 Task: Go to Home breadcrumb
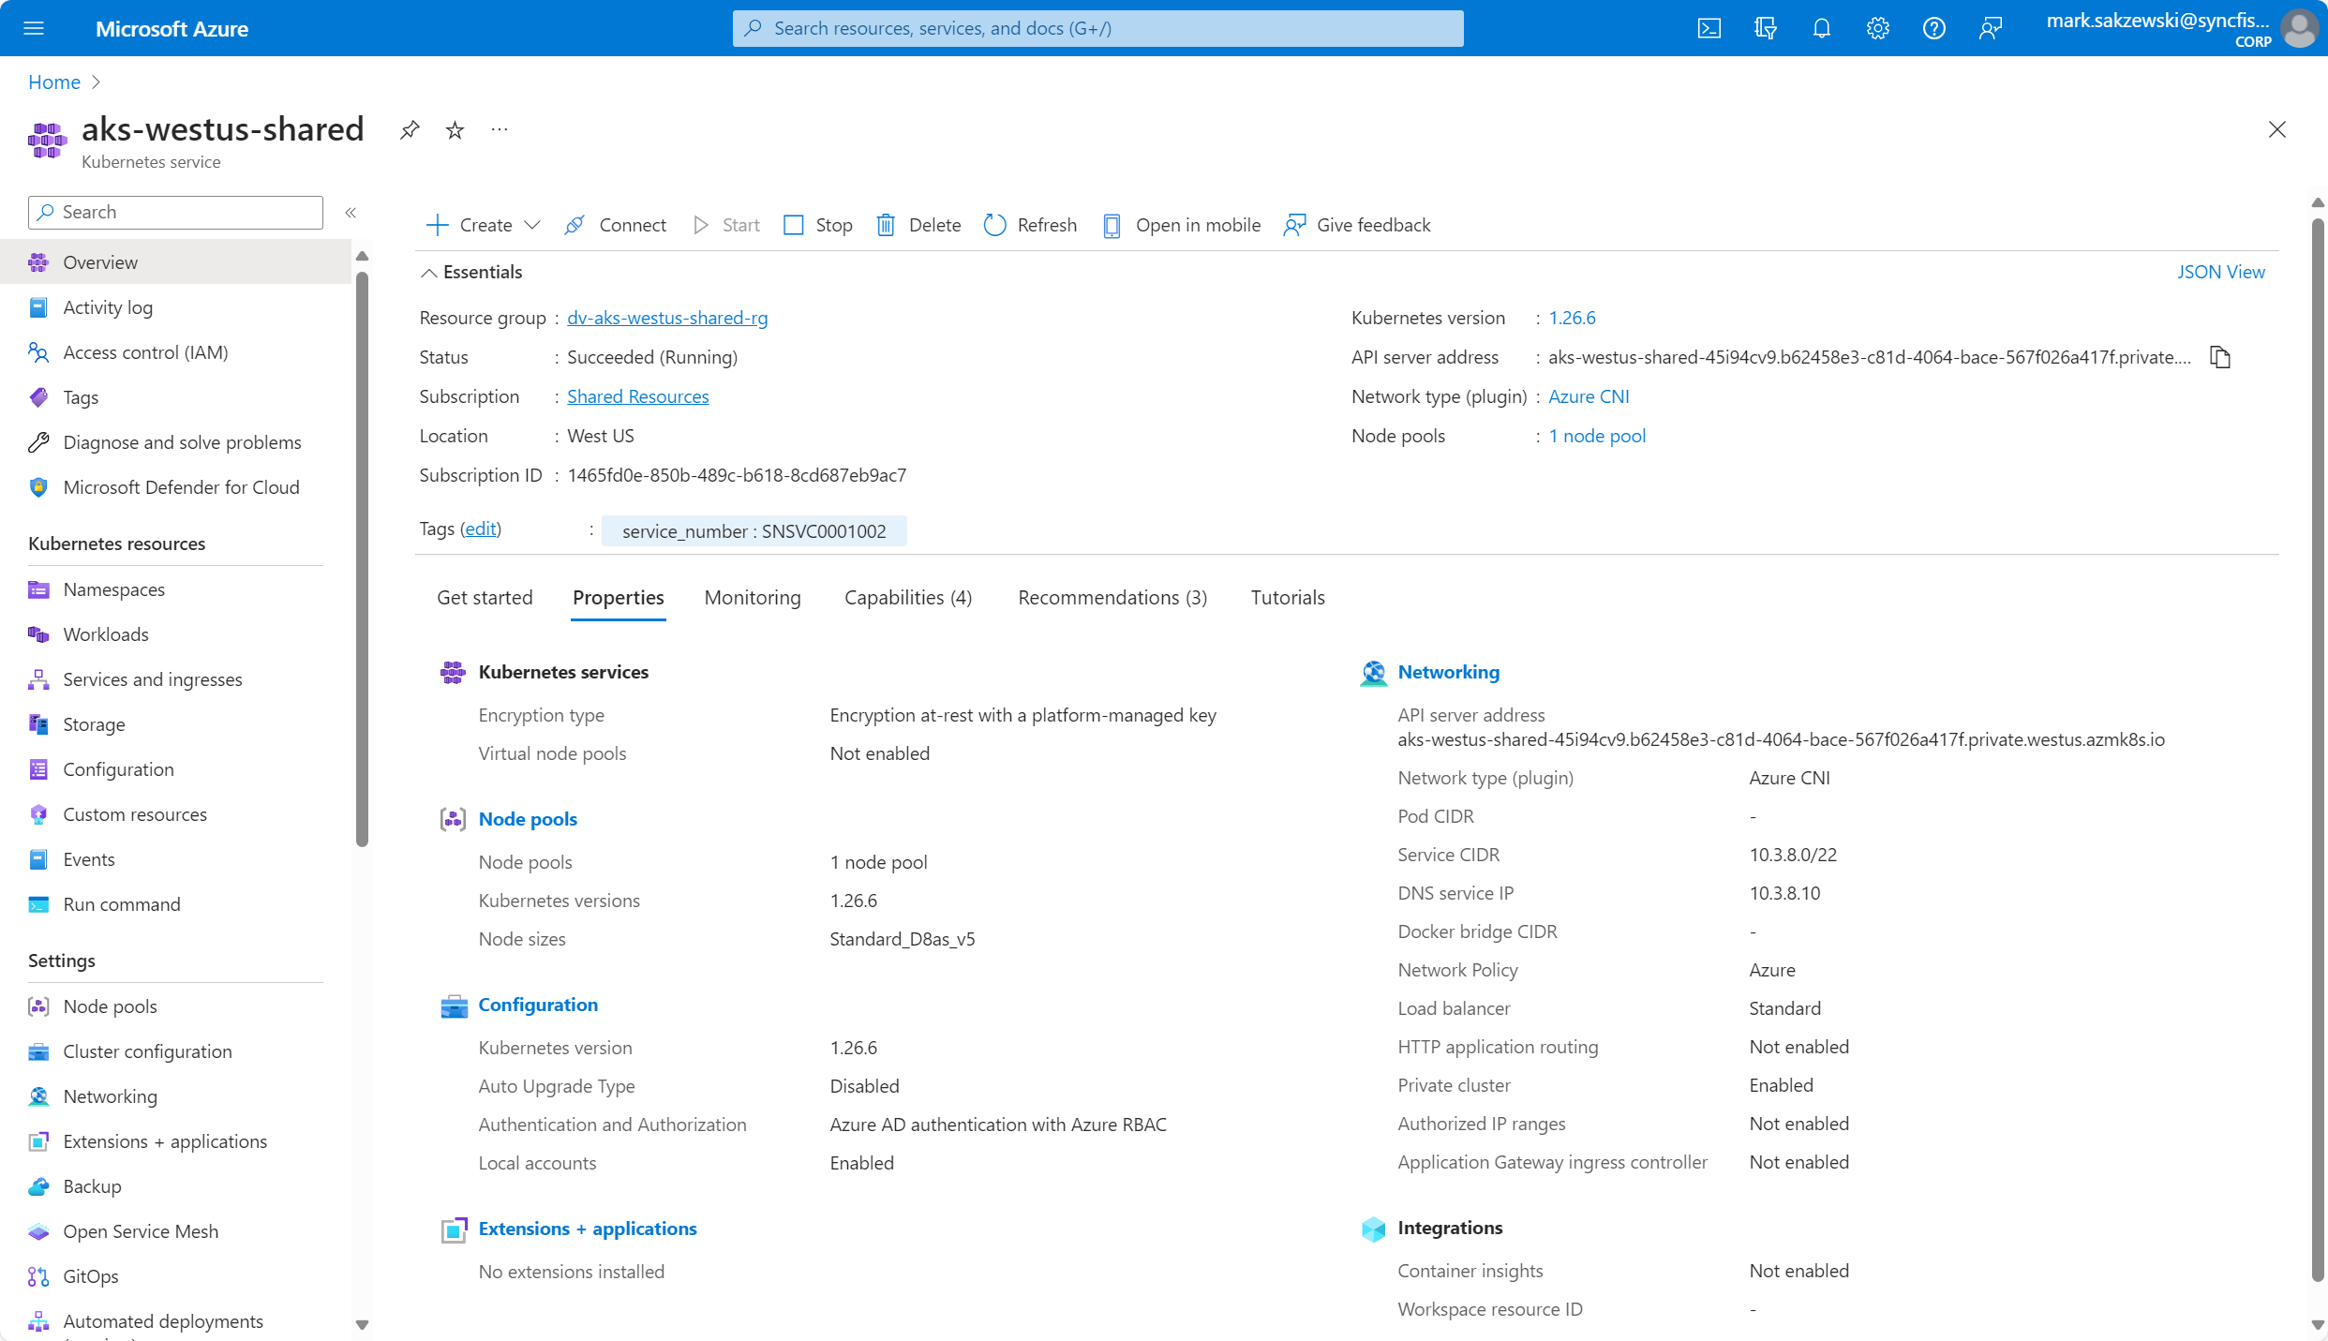click(x=54, y=82)
